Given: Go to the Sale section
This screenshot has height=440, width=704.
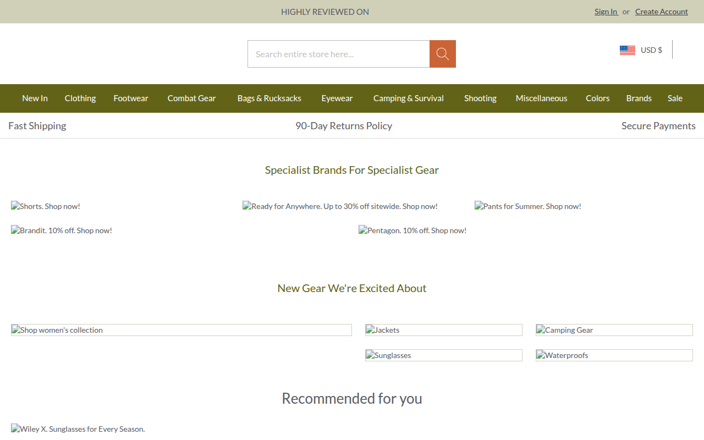Looking at the screenshot, I should 675,98.
